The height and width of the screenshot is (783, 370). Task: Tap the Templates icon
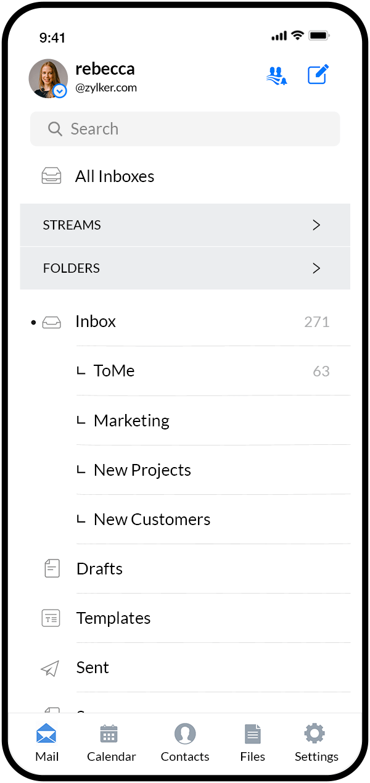(x=51, y=618)
